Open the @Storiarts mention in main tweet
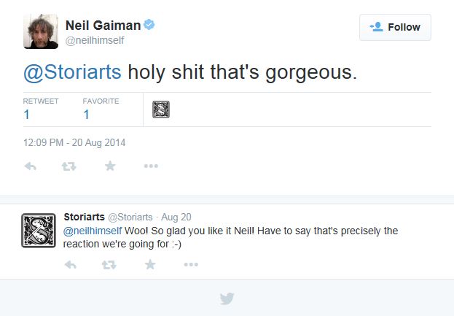Image resolution: width=454 pixels, height=316 pixels. [73, 73]
